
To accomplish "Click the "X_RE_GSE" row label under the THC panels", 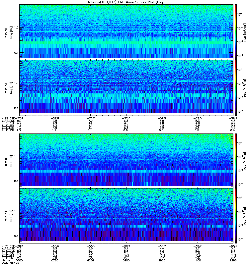I will pyautogui.click(x=8, y=246).
